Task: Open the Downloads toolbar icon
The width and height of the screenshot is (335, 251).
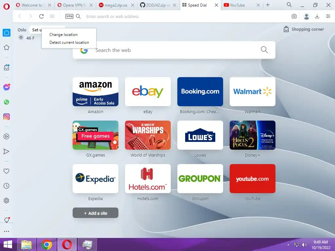Action: tap(317, 16)
